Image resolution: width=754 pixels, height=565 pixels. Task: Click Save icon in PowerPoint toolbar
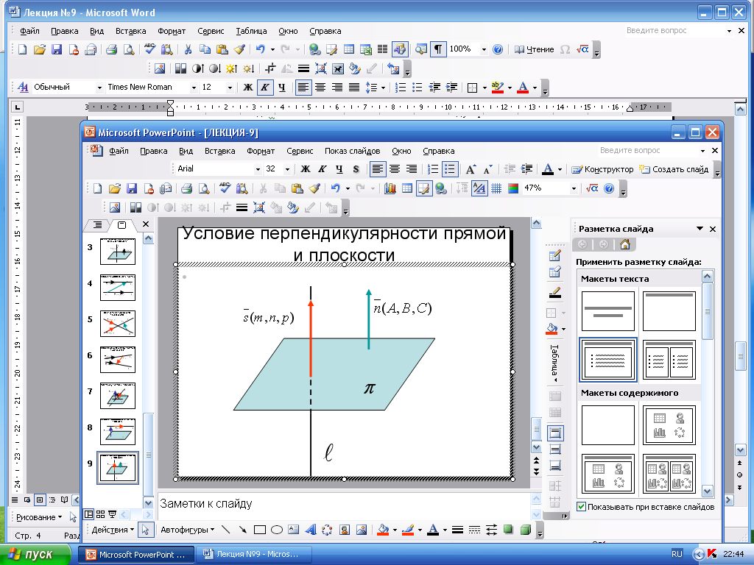coord(131,188)
